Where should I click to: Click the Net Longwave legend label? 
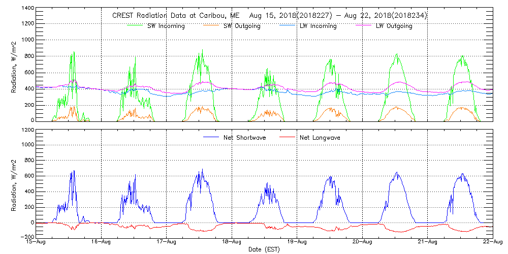[x=320, y=138]
